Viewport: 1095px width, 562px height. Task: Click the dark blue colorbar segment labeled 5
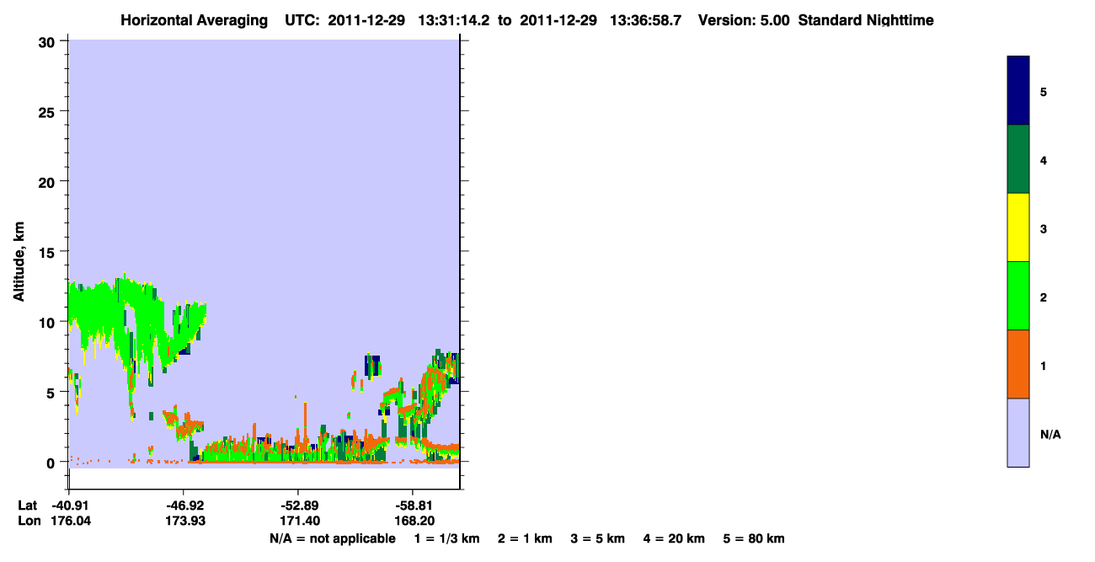coord(1018,91)
